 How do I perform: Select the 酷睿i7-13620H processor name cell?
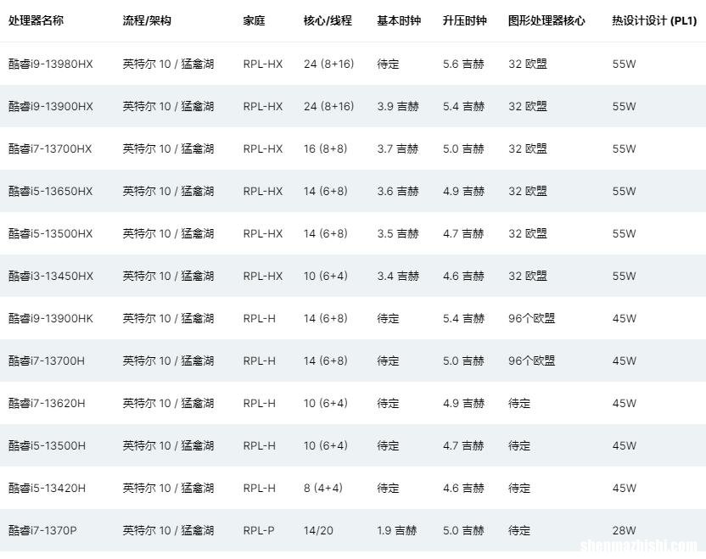pos(47,403)
